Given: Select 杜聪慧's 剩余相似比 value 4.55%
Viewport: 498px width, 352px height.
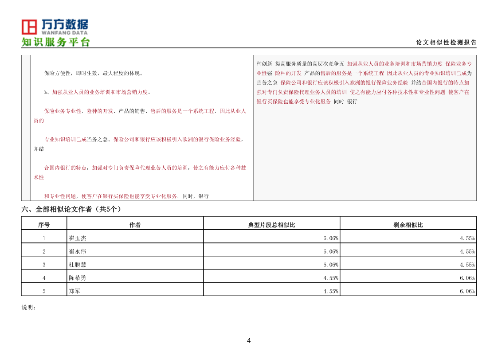Looking at the screenshot, I should (467, 265).
